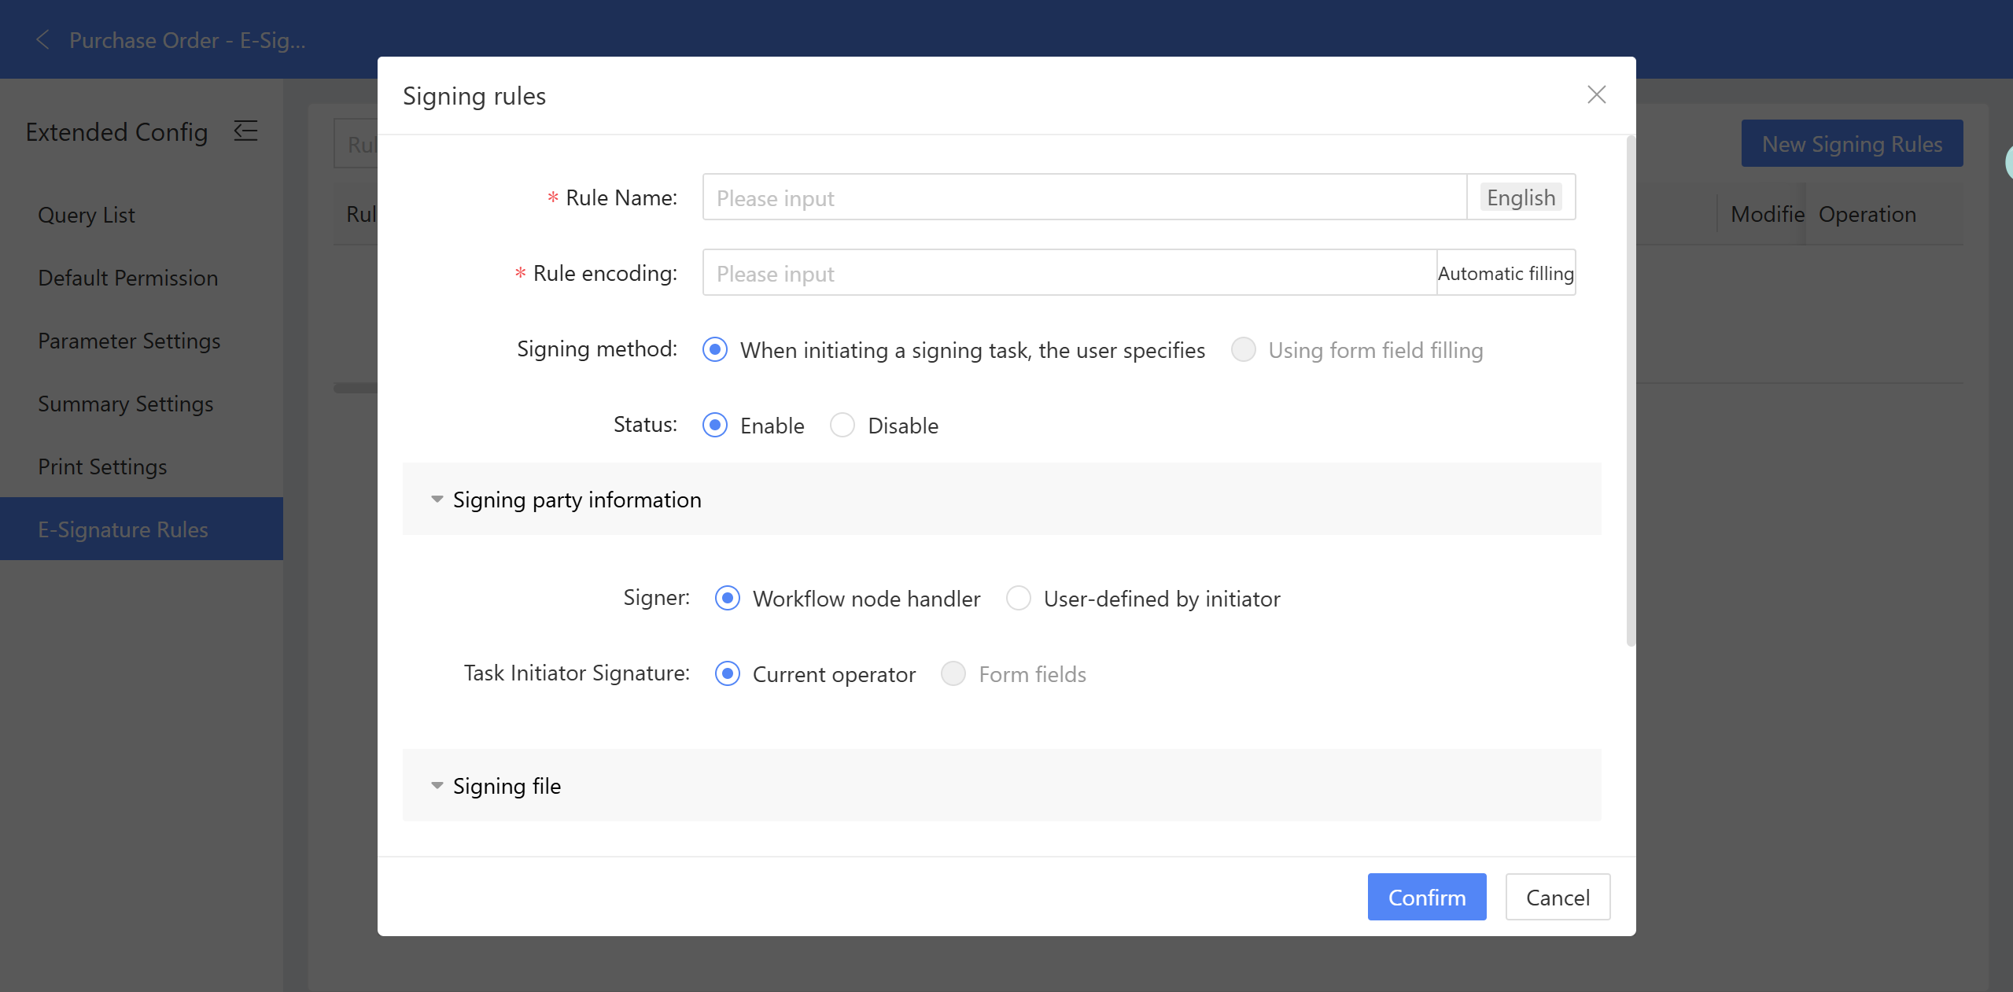Click Automatic filling for rule encoding
Viewport: 2013px width, 992px height.
1505,273
